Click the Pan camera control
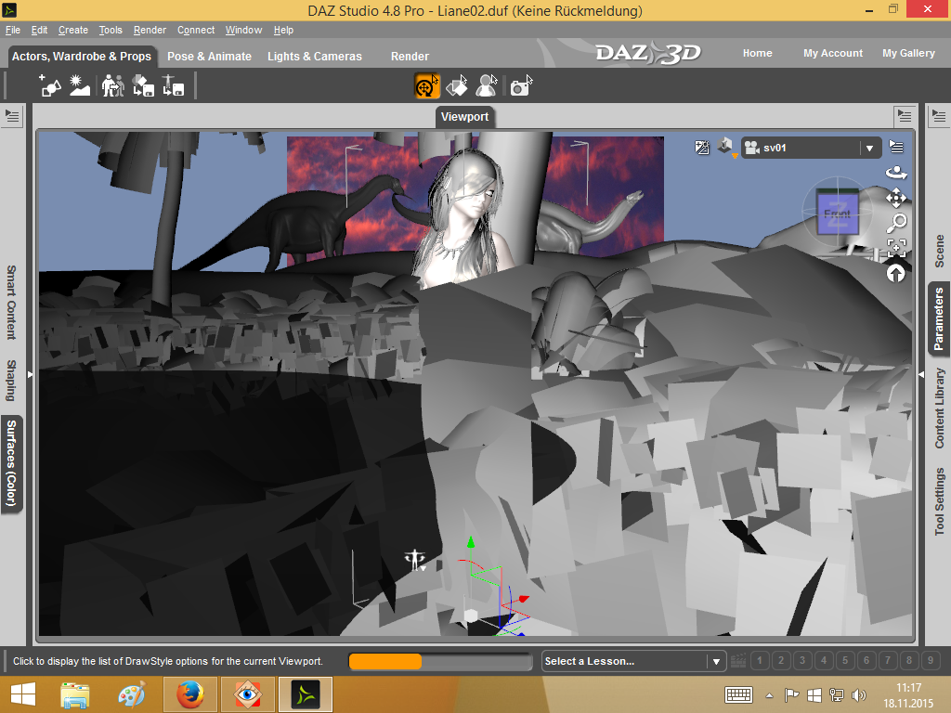This screenshot has width=951, height=713. (x=896, y=199)
